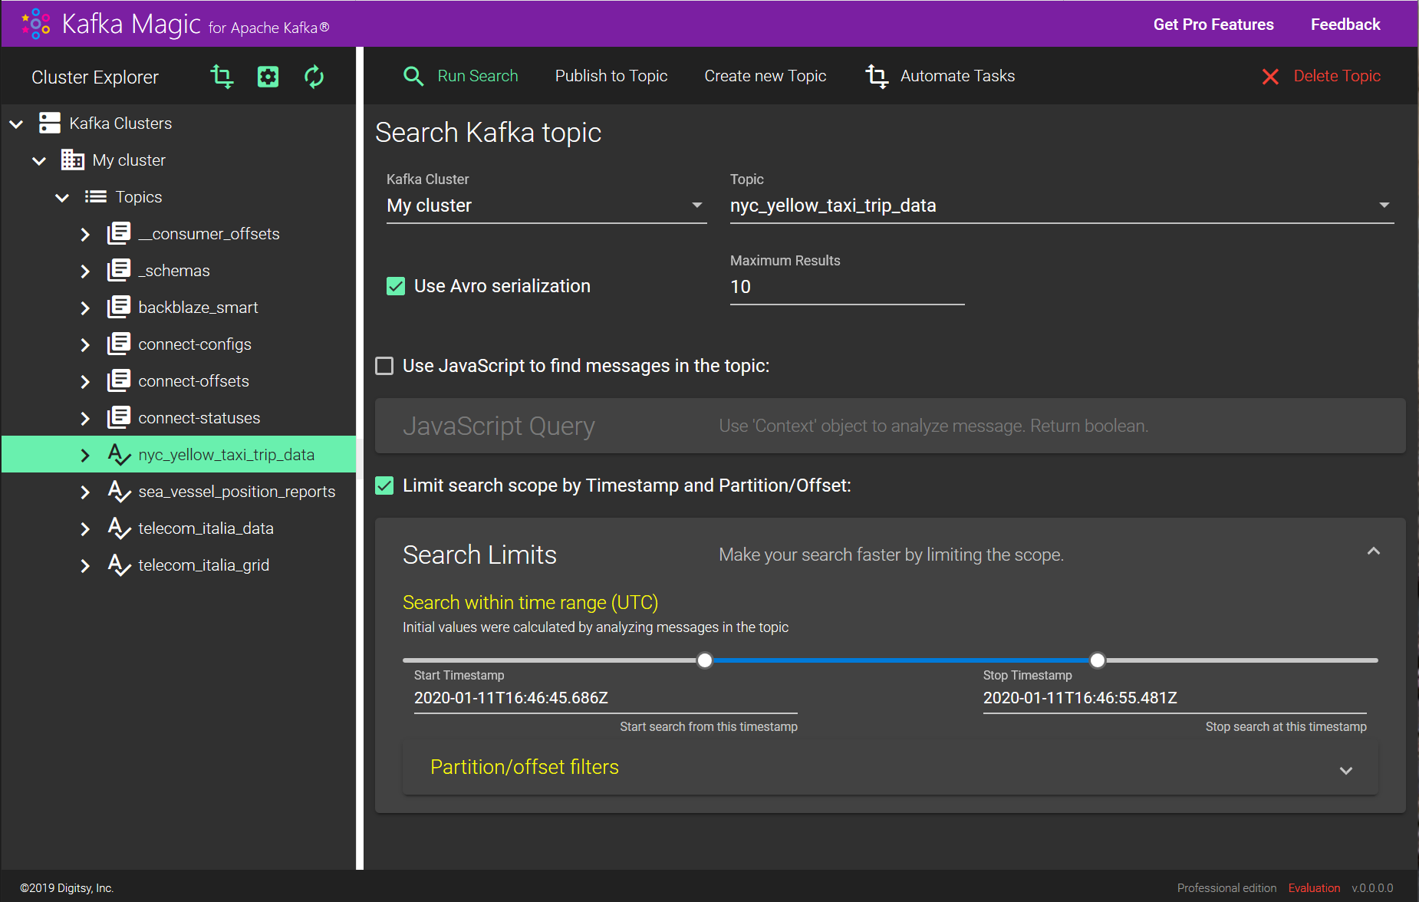Collapse the Topics tree node
Viewport: 1419px width, 902px height.
point(62,197)
